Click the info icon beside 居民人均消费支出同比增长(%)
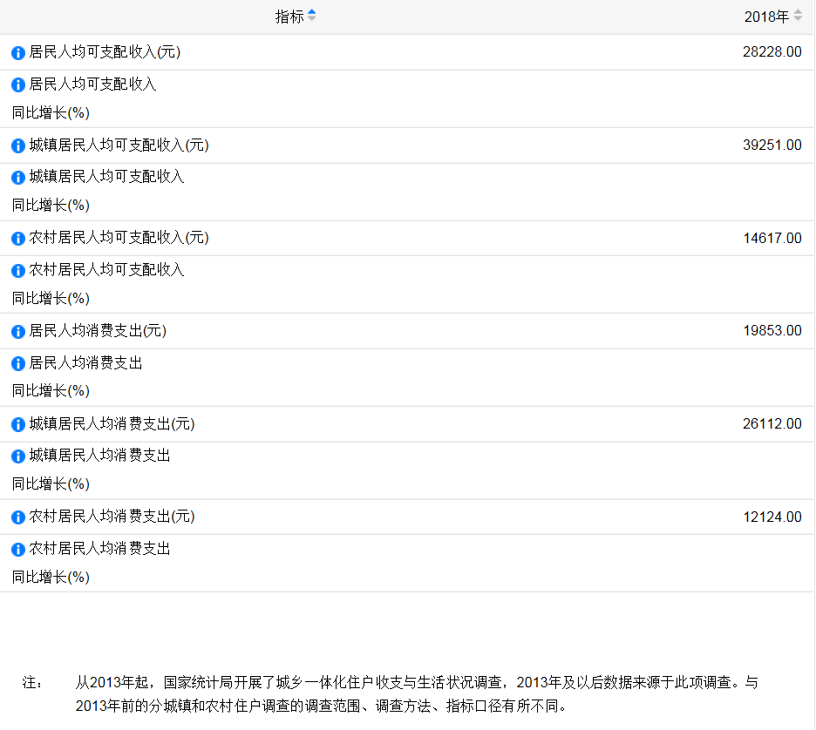Image resolution: width=816 pixels, height=730 pixels. click(x=17, y=363)
